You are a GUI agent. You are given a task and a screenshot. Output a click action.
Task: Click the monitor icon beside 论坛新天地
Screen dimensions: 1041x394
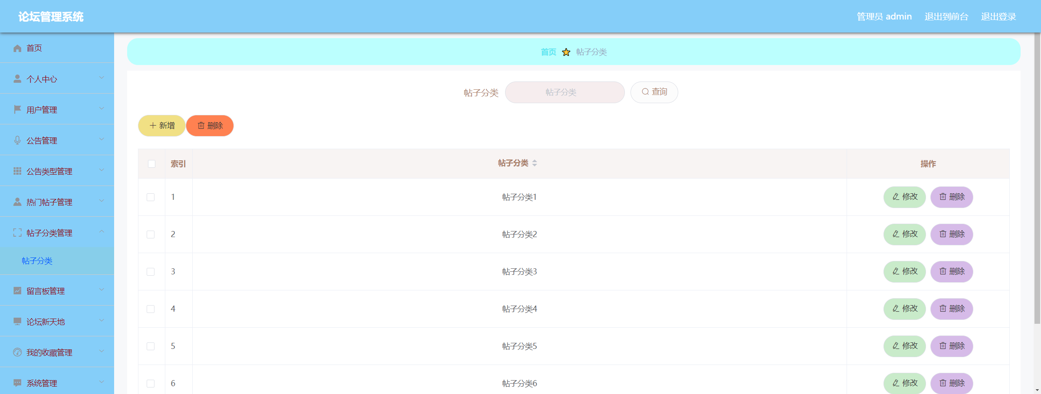click(17, 322)
